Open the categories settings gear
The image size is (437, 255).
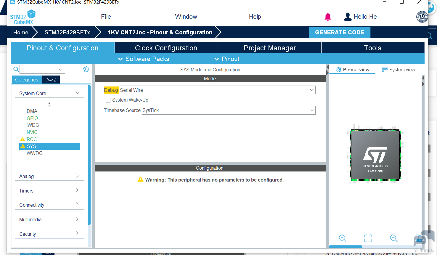tap(86, 69)
